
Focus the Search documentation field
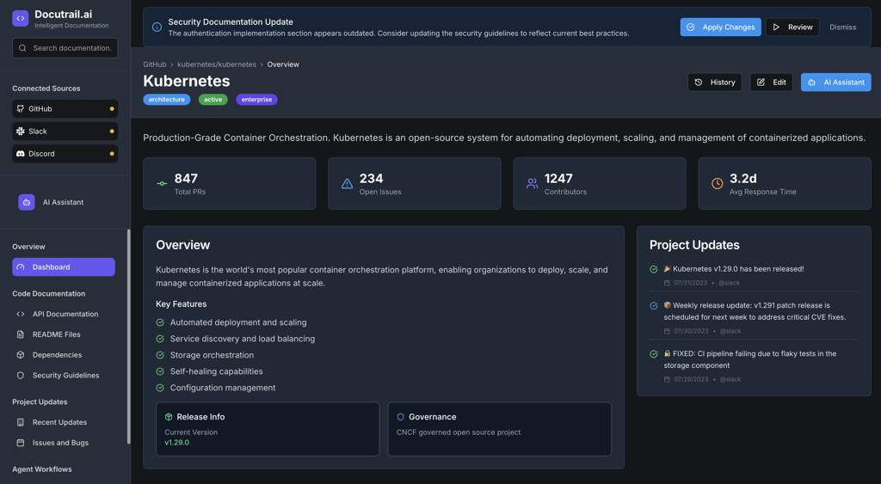[65, 48]
